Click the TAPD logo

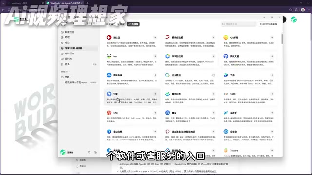[x=226, y=94]
